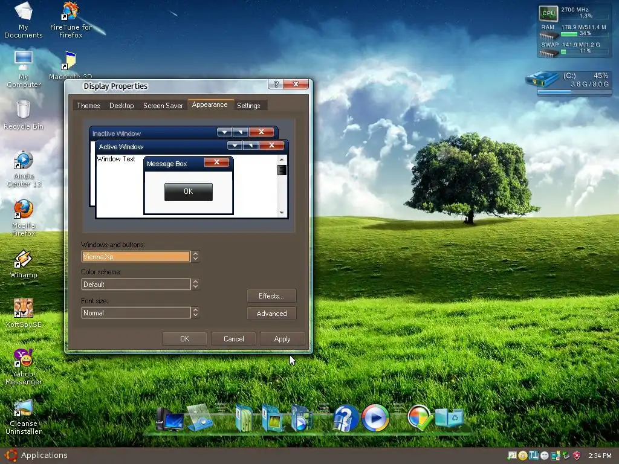Click preview scrollbar up arrow
This screenshot has height=464, width=619.
[x=282, y=159]
